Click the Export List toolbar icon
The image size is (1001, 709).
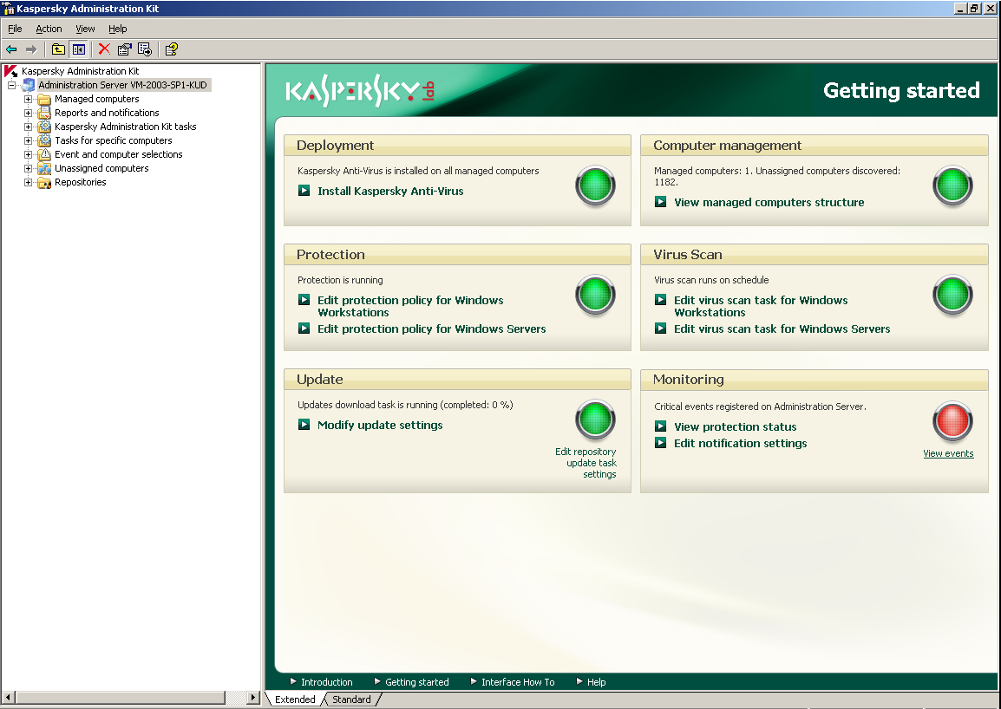(145, 49)
